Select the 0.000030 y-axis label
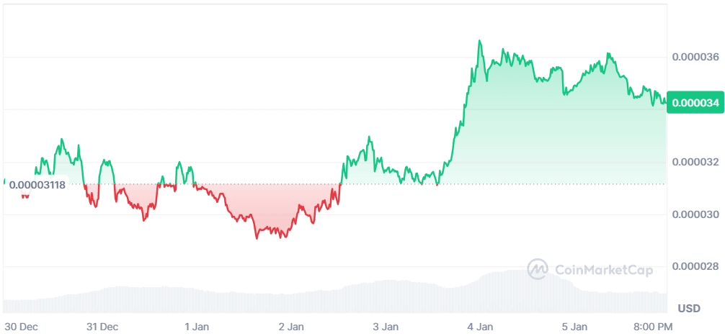Viewport: 725px width, 336px height. 695,214
